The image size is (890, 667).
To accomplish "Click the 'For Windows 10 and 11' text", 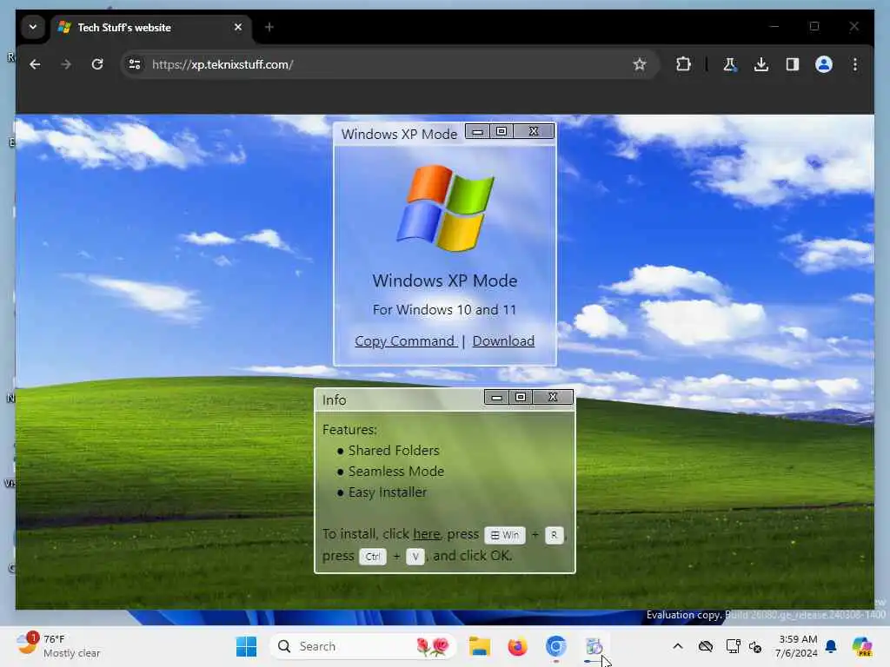I will 444,310.
